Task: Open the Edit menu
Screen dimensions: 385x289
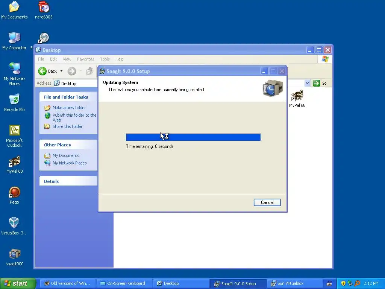Action: click(x=53, y=59)
